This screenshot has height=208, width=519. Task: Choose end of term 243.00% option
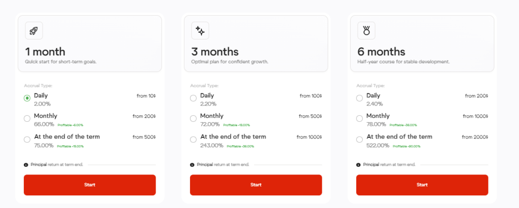click(193, 139)
